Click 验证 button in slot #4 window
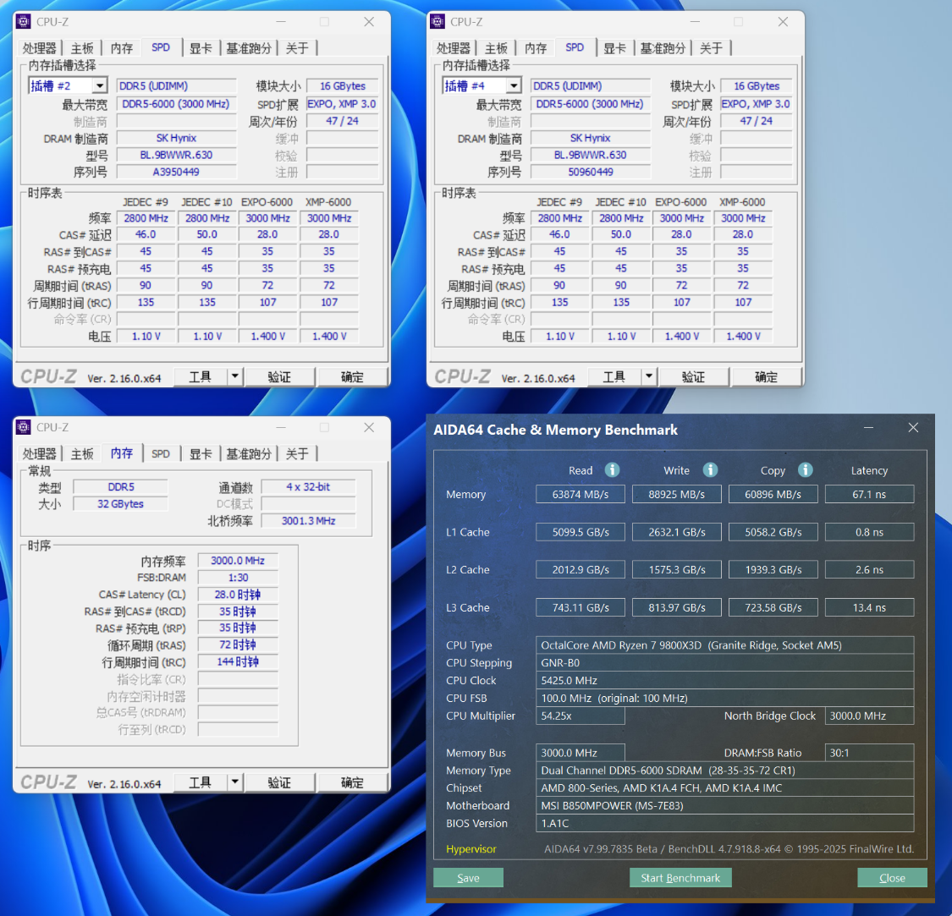952x916 pixels. (693, 376)
